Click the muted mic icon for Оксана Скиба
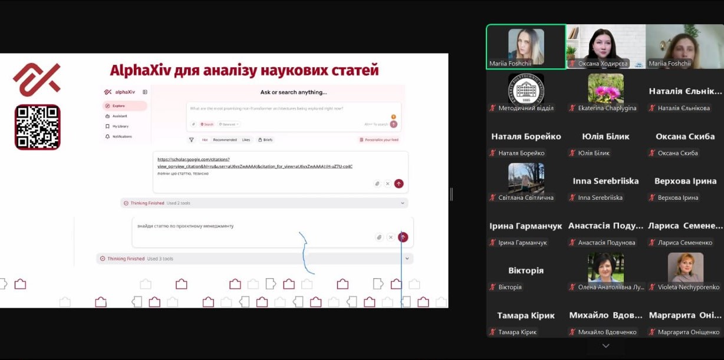This screenshot has width=724, height=360. [x=651, y=153]
